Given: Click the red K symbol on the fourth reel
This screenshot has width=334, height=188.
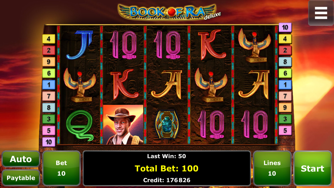Looking at the screenshot, I should pos(211,45).
